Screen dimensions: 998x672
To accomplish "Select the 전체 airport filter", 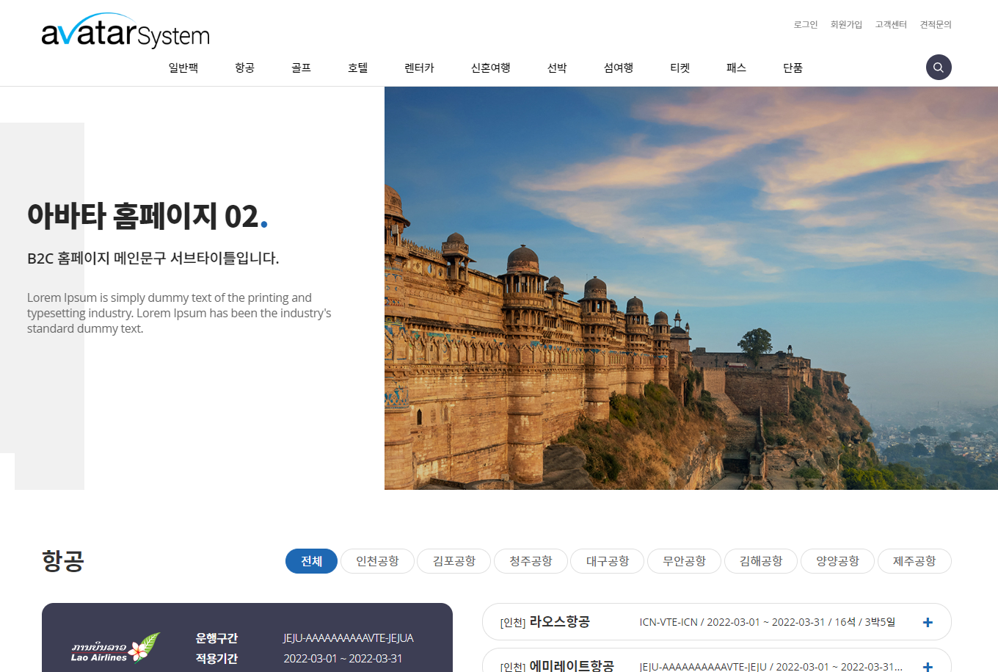I will (311, 561).
